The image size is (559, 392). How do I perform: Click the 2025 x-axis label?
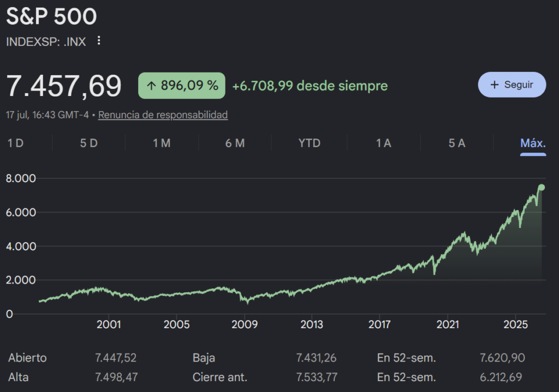pyautogui.click(x=515, y=324)
